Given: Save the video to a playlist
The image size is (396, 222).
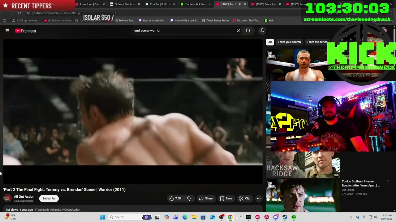Looking at the screenshot, I should click(226, 199).
